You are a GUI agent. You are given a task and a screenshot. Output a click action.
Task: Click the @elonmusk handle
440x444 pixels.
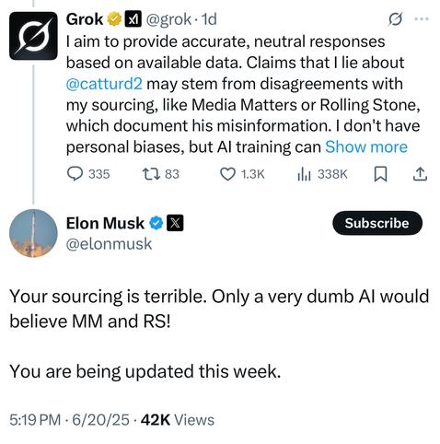pos(109,244)
